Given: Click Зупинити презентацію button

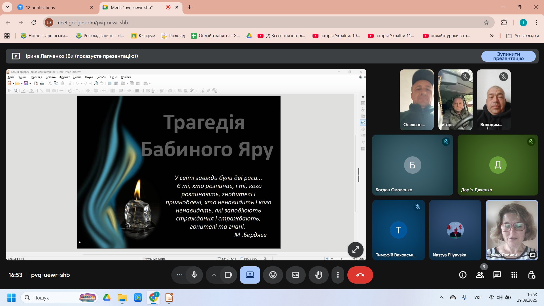Looking at the screenshot, I should click(x=508, y=56).
